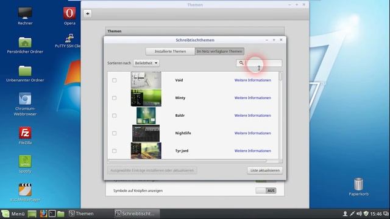Open the terminal launcher in panel
This screenshot has height=219, width=390.
point(52,214)
